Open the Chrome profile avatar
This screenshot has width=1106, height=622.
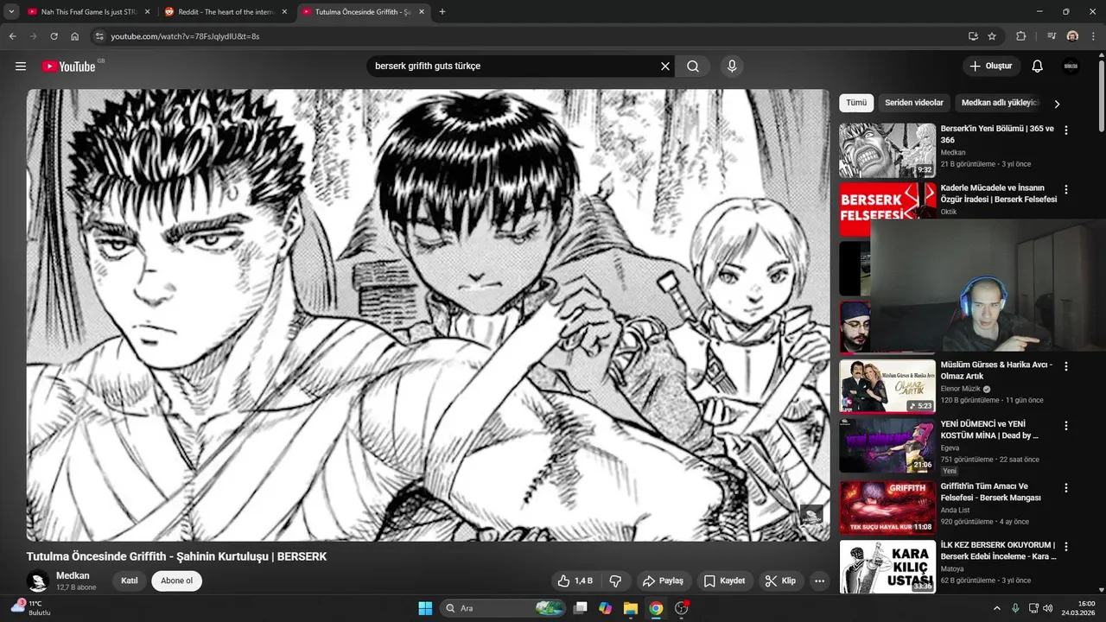(x=1072, y=36)
